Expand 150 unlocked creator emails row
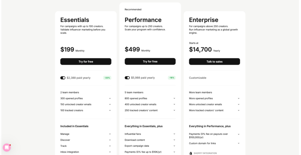The width and height of the screenshot is (301, 155). [x=110, y=104]
